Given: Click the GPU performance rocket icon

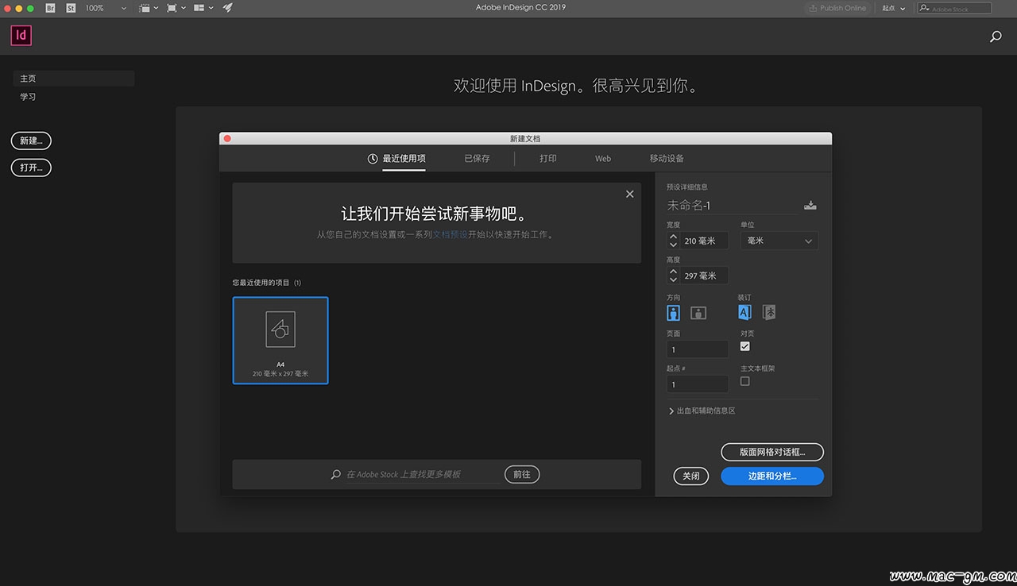Looking at the screenshot, I should click(x=228, y=7).
